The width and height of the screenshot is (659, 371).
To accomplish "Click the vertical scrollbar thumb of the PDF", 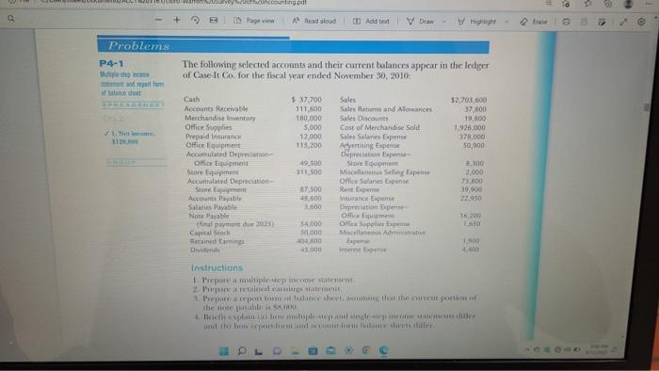I will click(x=647, y=107).
